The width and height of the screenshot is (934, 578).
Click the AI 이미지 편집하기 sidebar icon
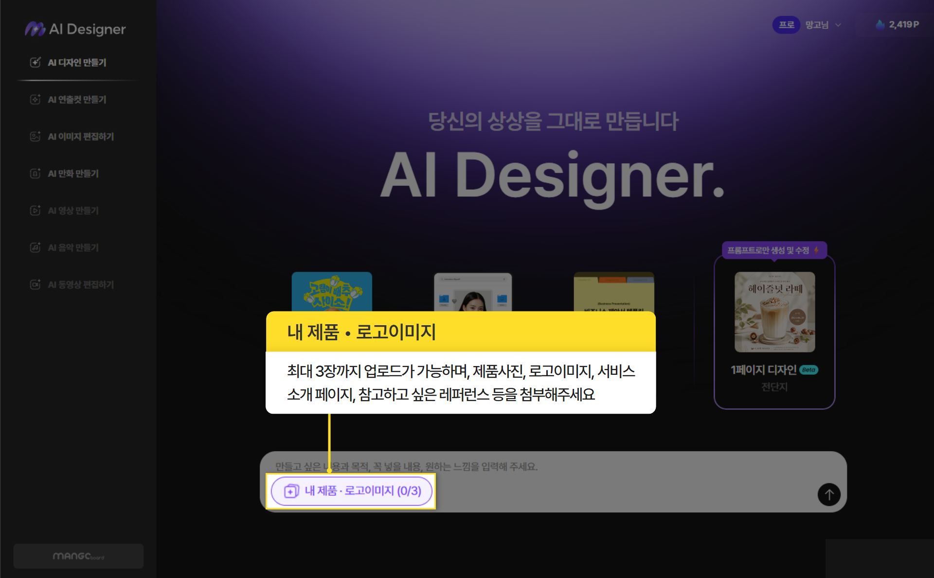[x=35, y=137]
